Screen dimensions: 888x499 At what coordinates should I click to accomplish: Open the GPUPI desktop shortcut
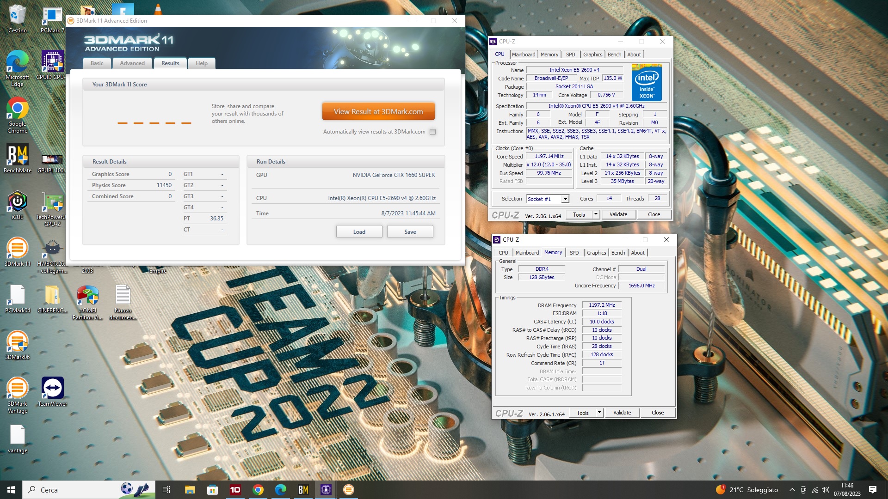(52, 163)
